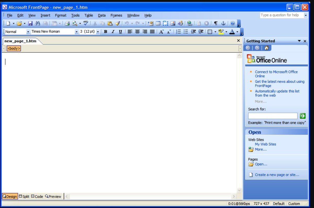Open the Format menu
The image size is (314, 208).
[61, 15]
